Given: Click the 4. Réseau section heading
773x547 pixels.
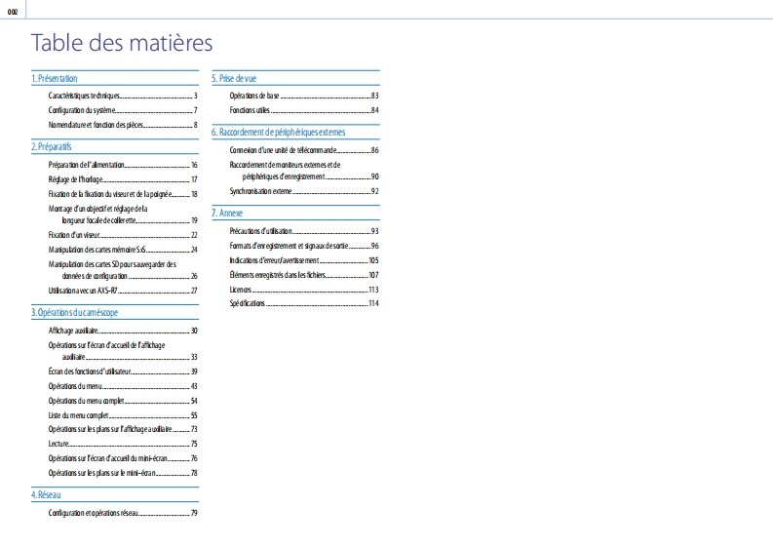Looking at the screenshot, I should pyautogui.click(x=47, y=494).
